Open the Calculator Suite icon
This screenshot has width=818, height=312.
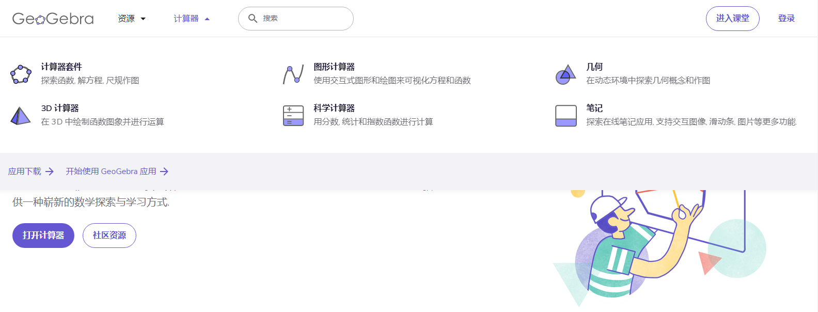point(21,74)
